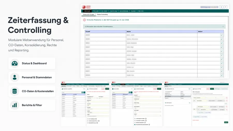Click the user icon button beside help button
The width and height of the screenshot is (233, 131).
pyautogui.click(x=221, y=7)
